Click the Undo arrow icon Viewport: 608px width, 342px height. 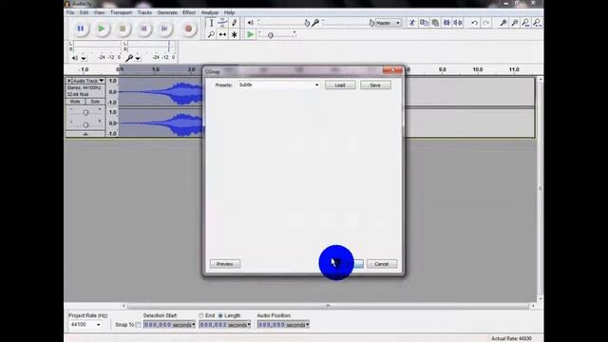tap(474, 23)
